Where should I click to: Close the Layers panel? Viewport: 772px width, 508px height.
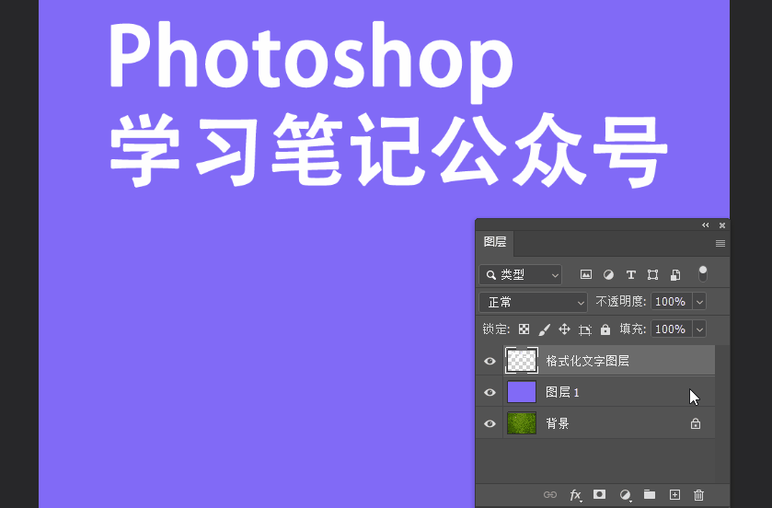(722, 225)
